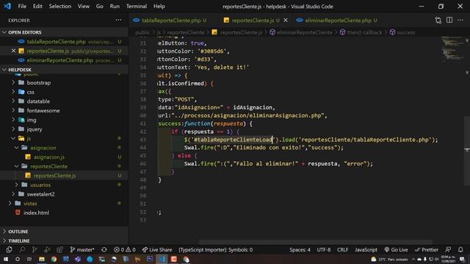Open notifications bell in status bar
The image size is (470, 264).
[x=460, y=249]
